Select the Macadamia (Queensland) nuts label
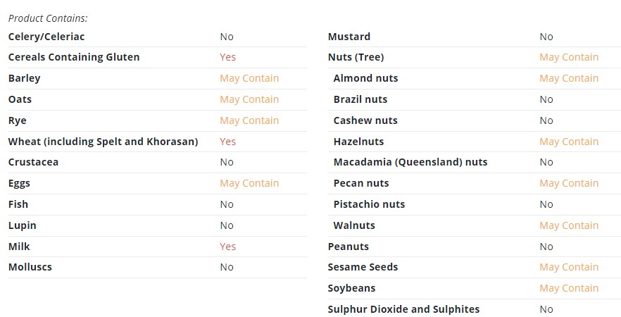 click(x=410, y=162)
